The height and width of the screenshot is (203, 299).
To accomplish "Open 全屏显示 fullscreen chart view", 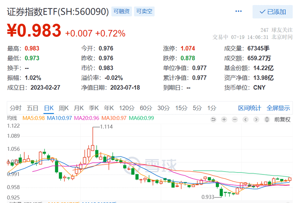I will [x=278, y=108].
